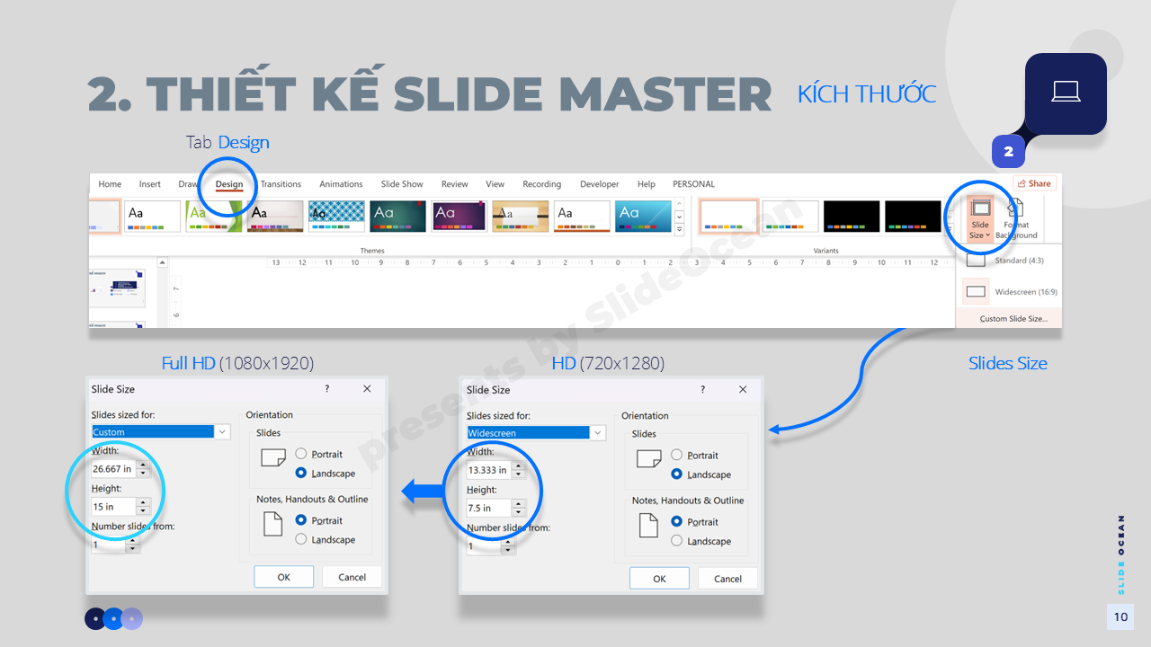The width and height of the screenshot is (1151, 647).
Task: Click help question mark in Widescreen dialog
Action: 702,389
